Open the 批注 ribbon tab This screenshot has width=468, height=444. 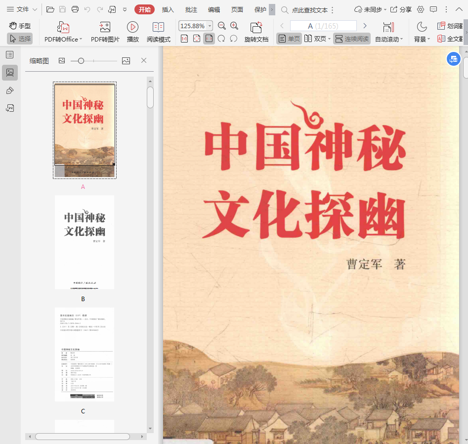point(191,9)
